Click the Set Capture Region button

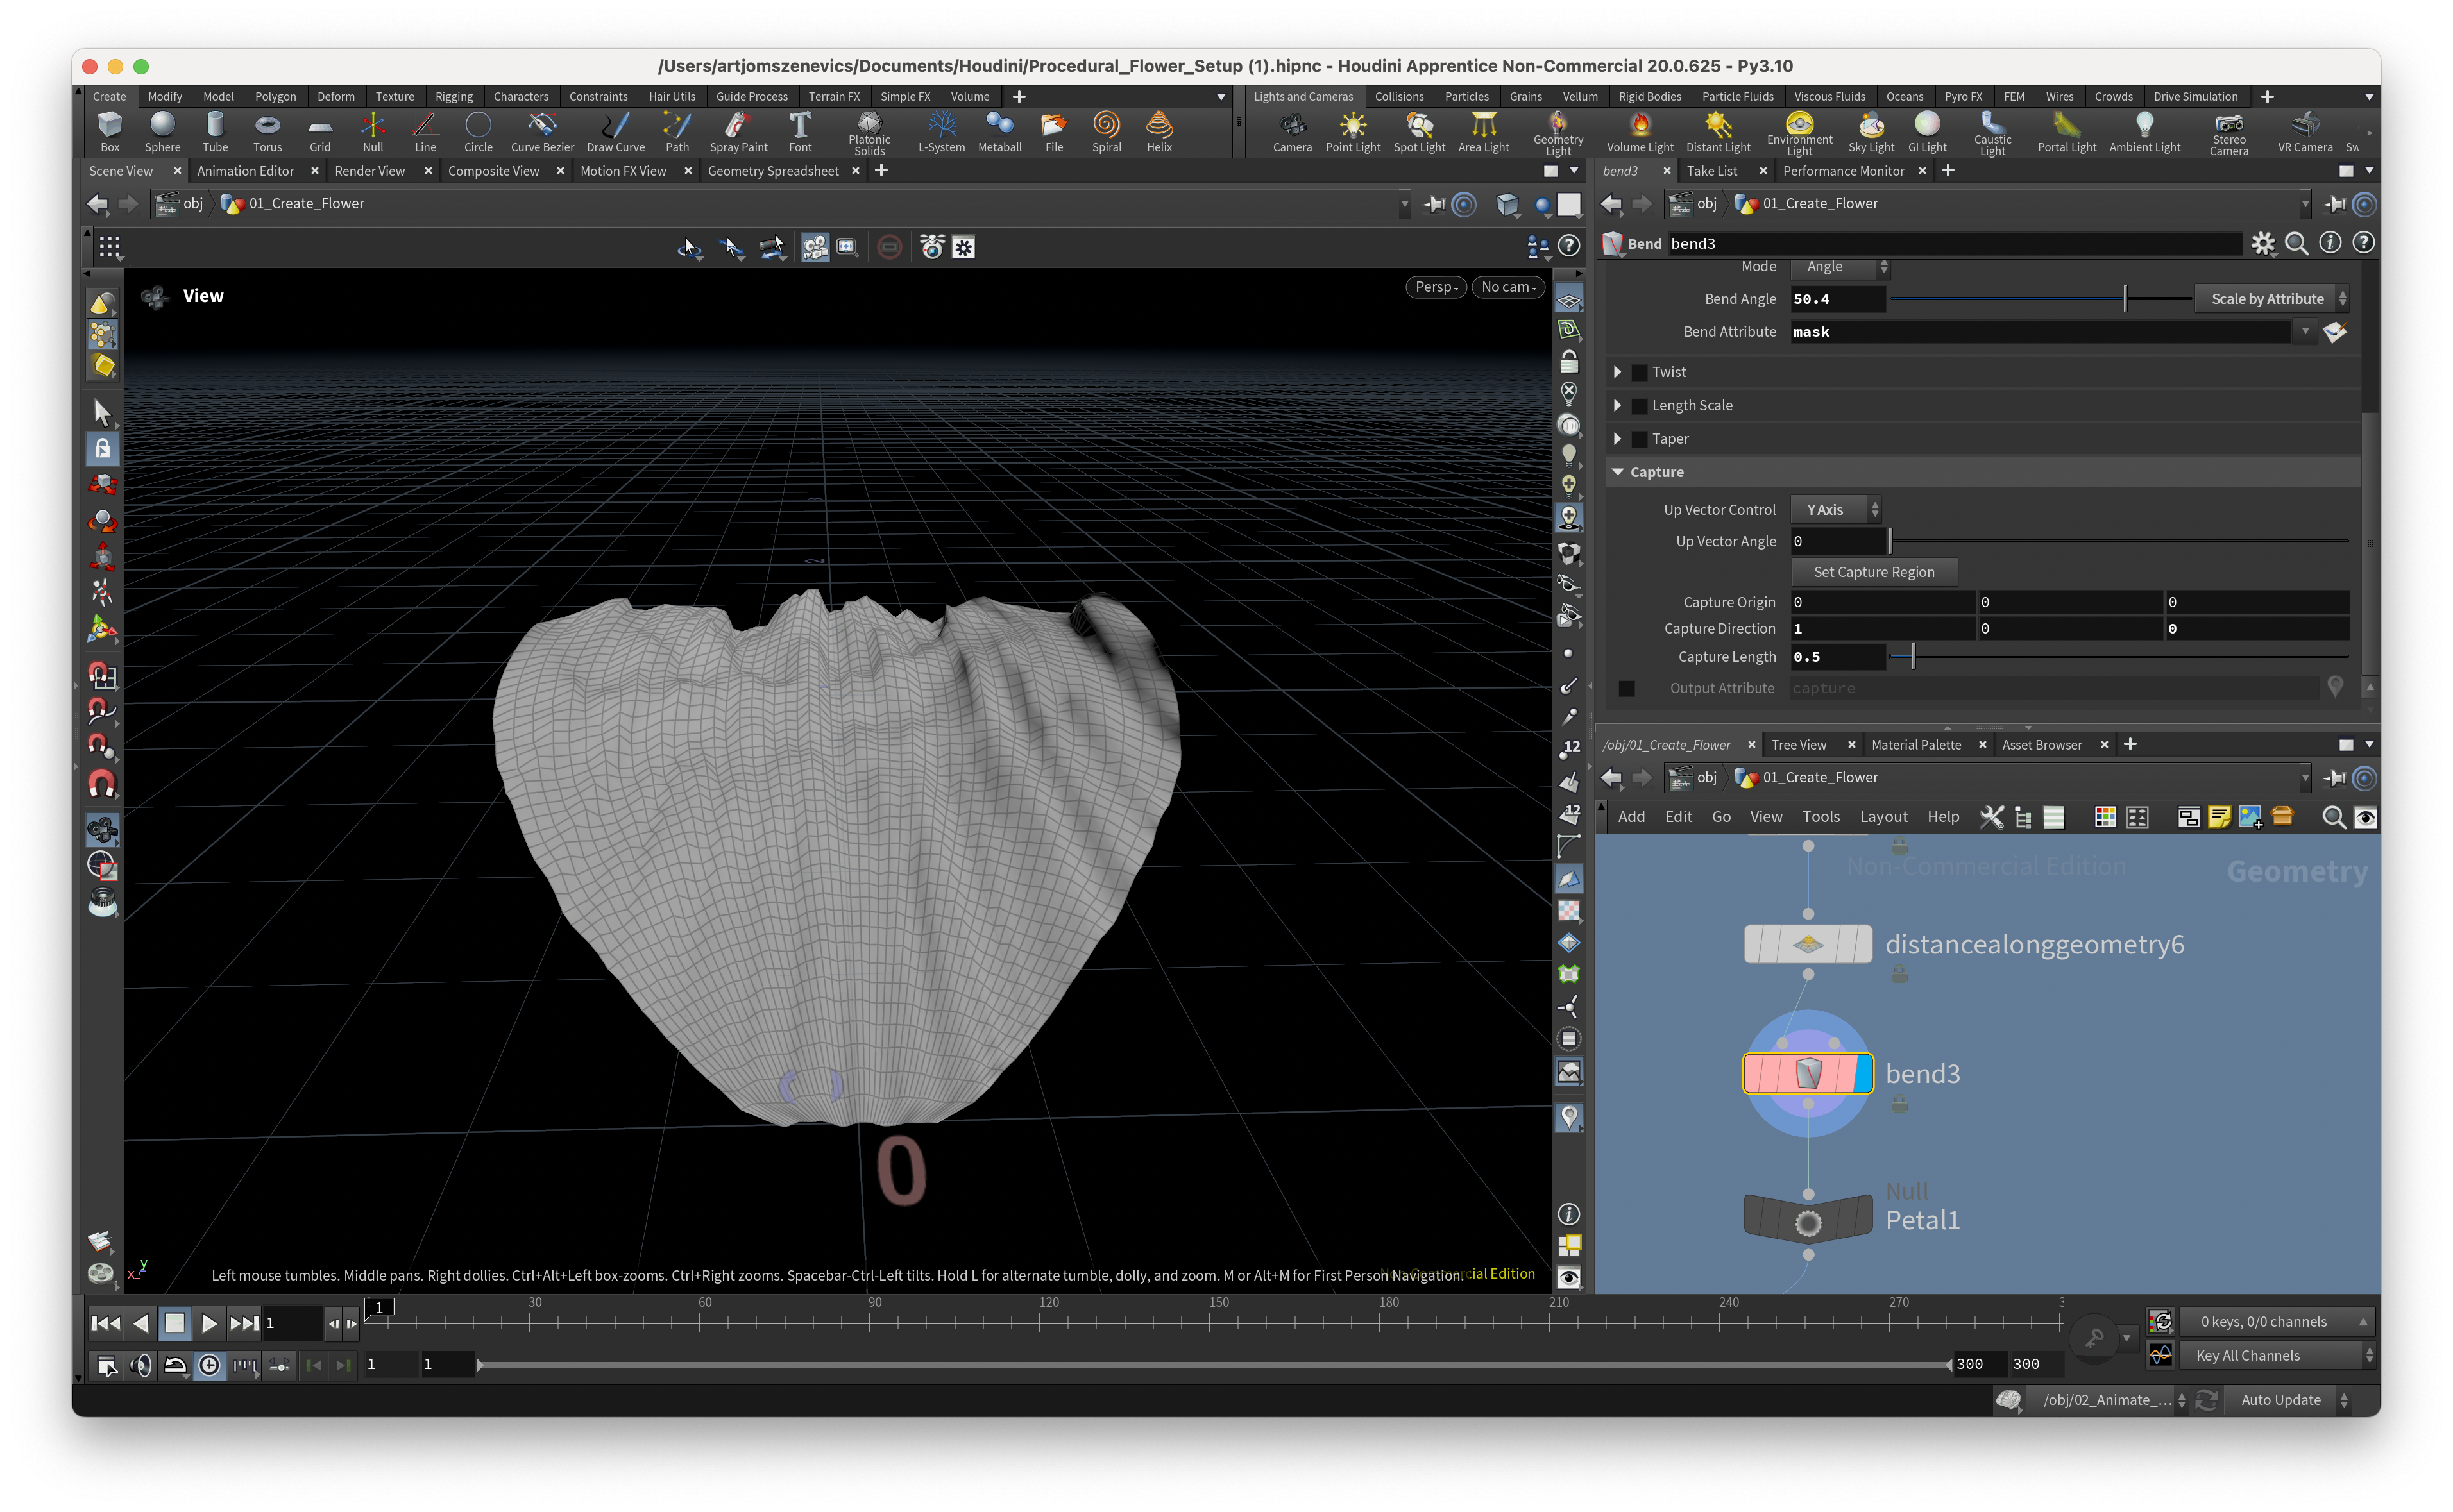tap(1872, 572)
